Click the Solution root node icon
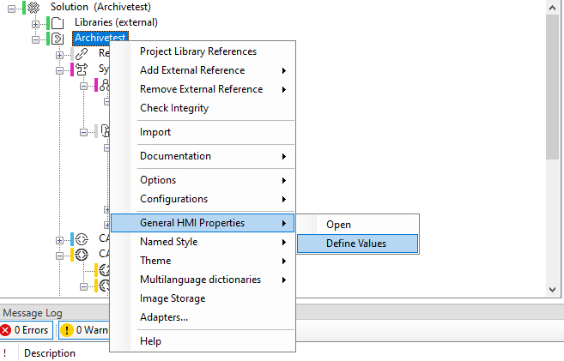 click(x=33, y=7)
